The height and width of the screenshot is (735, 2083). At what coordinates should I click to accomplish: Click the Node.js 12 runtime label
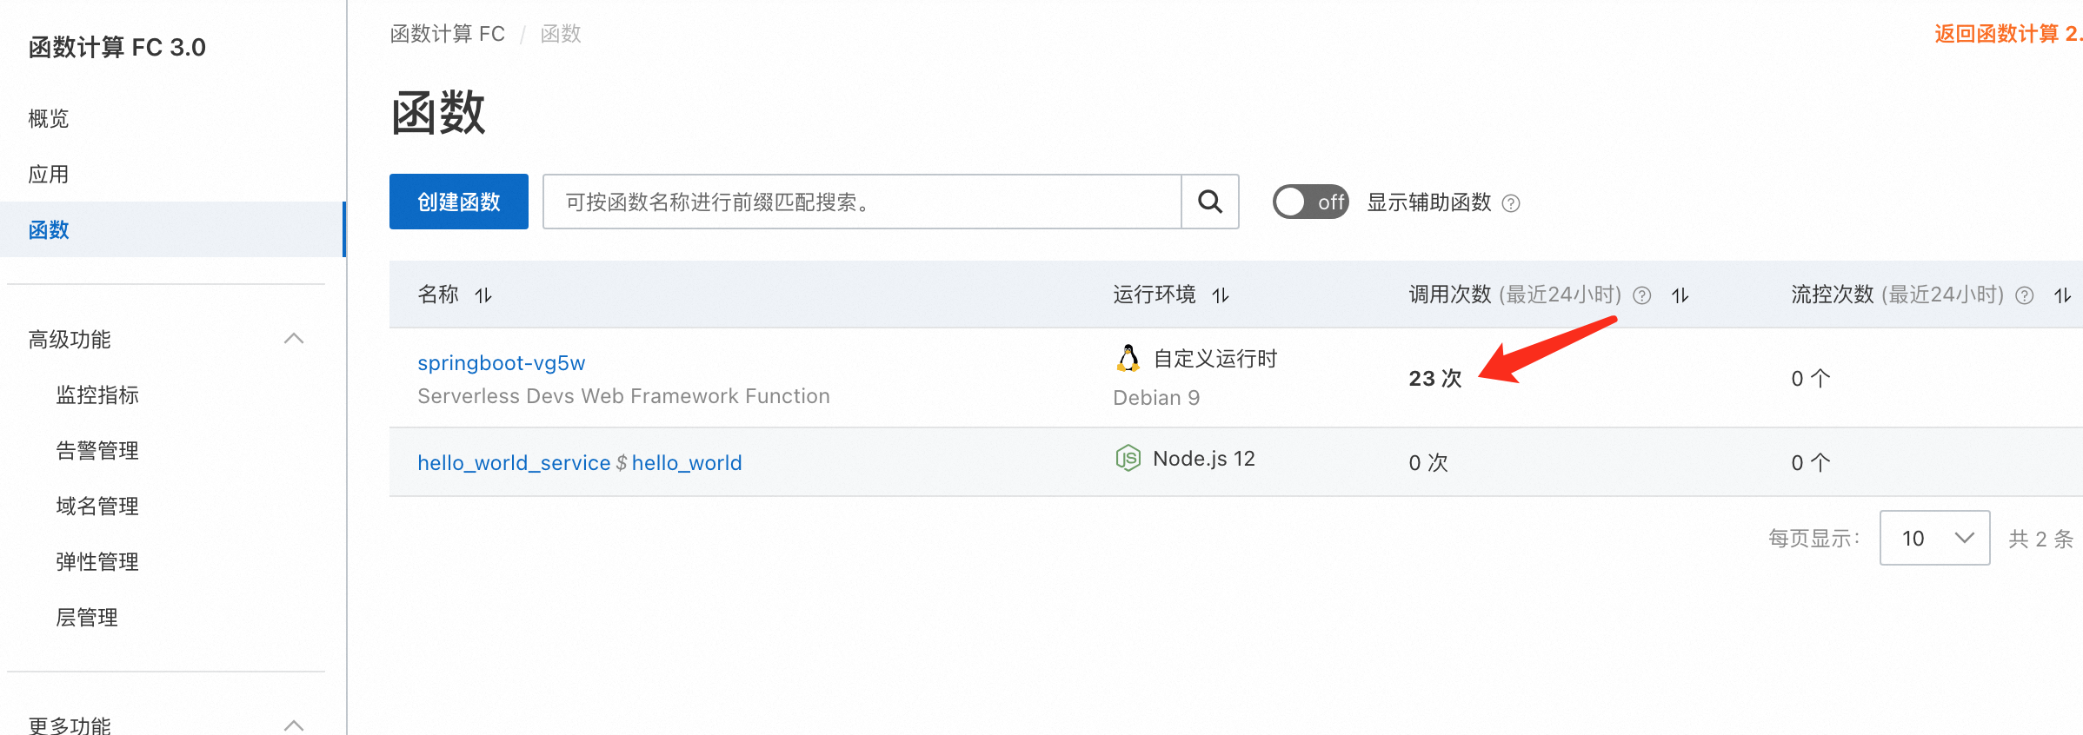1204,458
